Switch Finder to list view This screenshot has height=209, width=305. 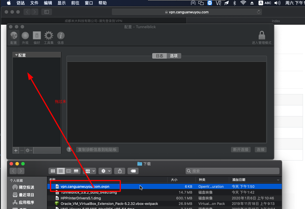click(61, 171)
